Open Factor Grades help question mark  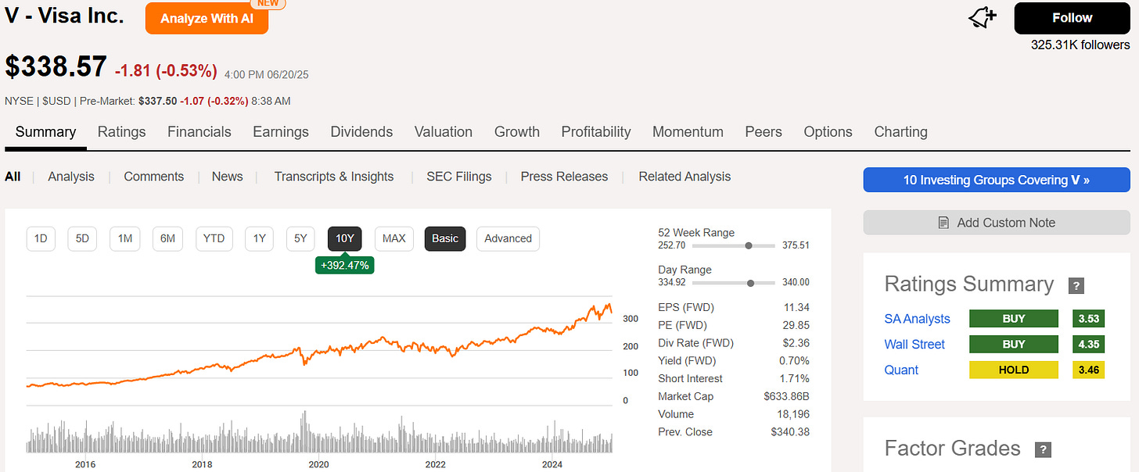coord(1043,449)
